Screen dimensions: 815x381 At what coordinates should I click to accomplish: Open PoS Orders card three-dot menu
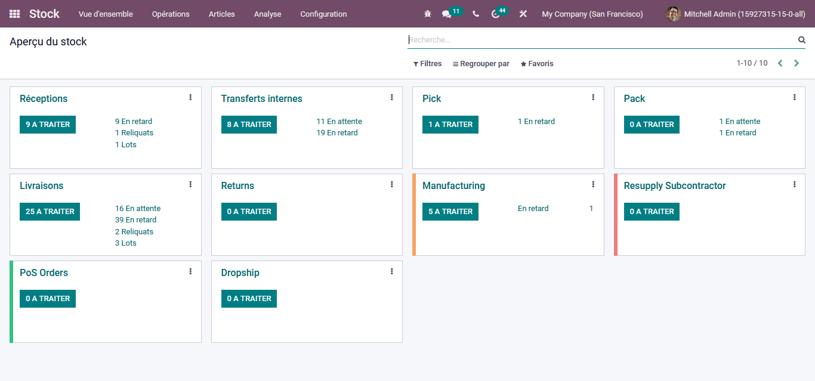(x=190, y=271)
